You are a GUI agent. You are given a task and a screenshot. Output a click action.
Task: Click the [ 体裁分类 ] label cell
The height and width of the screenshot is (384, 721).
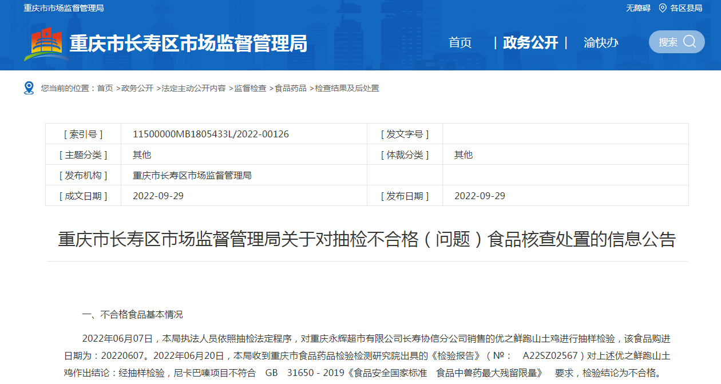[x=405, y=155]
